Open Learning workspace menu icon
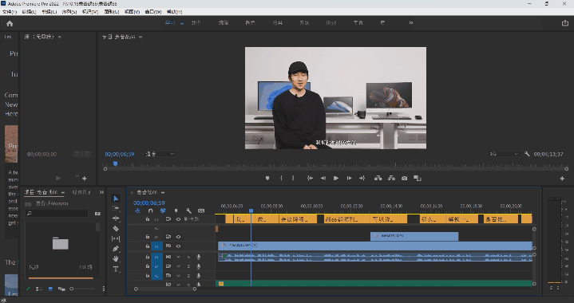The width and height of the screenshot is (574, 303). (x=182, y=23)
